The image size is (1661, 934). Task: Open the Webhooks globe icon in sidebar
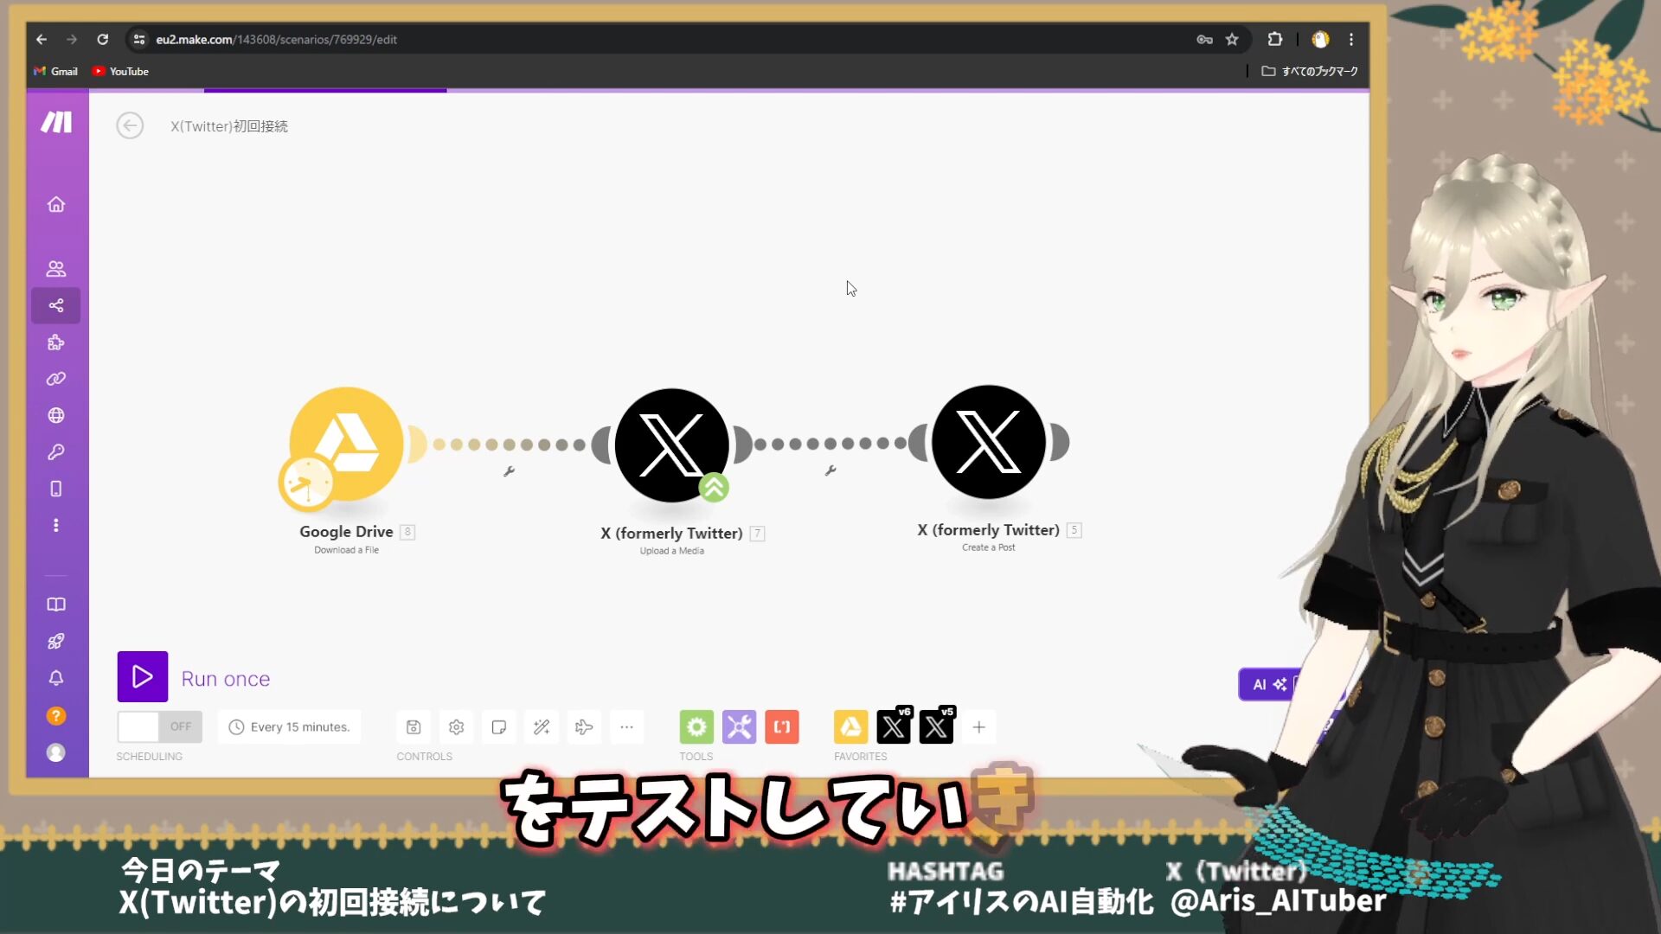tap(56, 415)
